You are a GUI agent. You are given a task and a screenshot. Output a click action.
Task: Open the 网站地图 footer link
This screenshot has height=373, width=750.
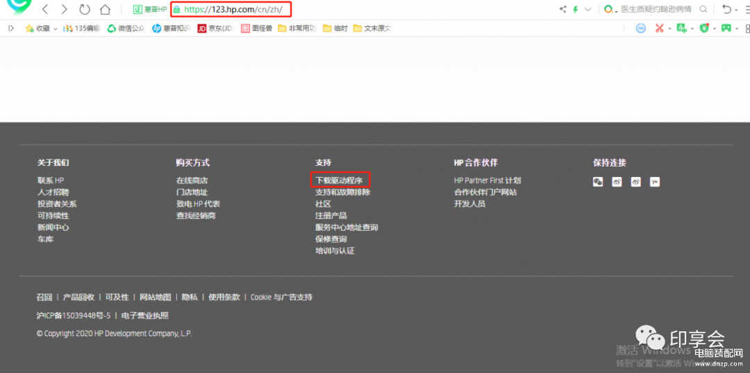point(156,297)
